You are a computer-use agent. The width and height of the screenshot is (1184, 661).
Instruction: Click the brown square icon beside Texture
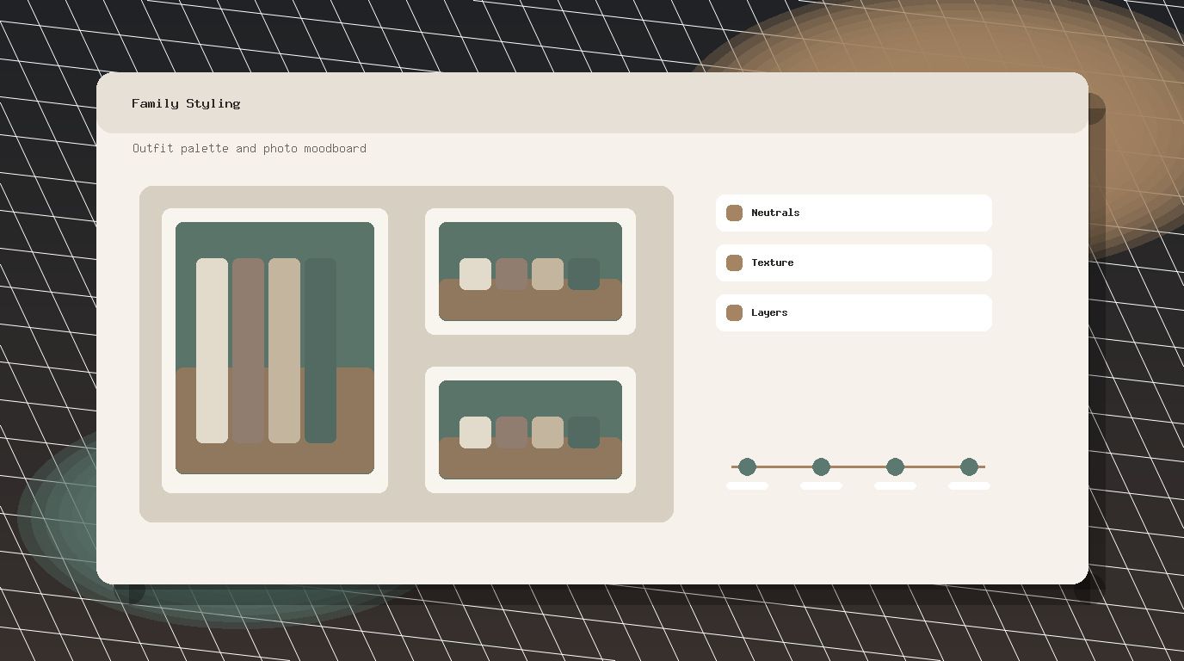click(x=734, y=263)
